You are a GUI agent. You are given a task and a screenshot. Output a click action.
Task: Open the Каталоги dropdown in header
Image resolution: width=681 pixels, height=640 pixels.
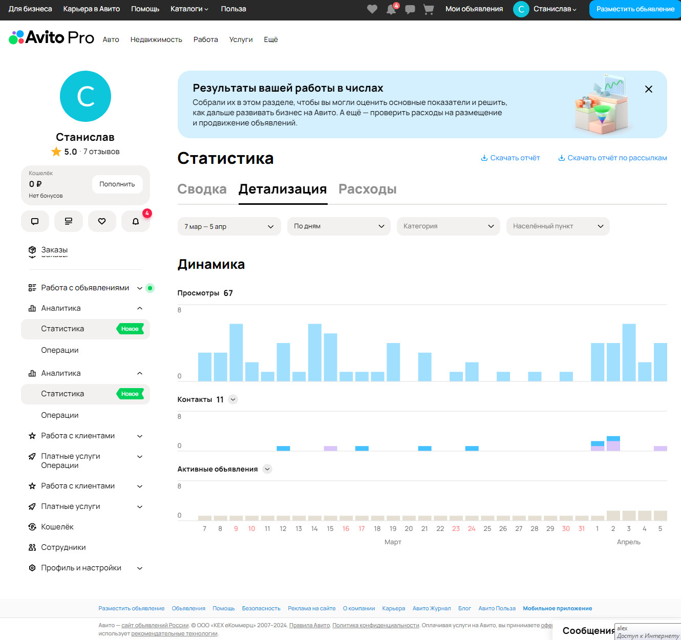point(189,9)
